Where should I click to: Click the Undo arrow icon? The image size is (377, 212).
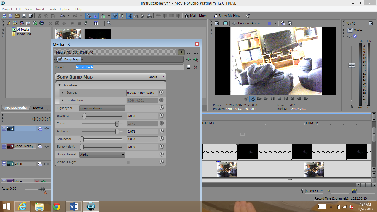tap(62, 16)
